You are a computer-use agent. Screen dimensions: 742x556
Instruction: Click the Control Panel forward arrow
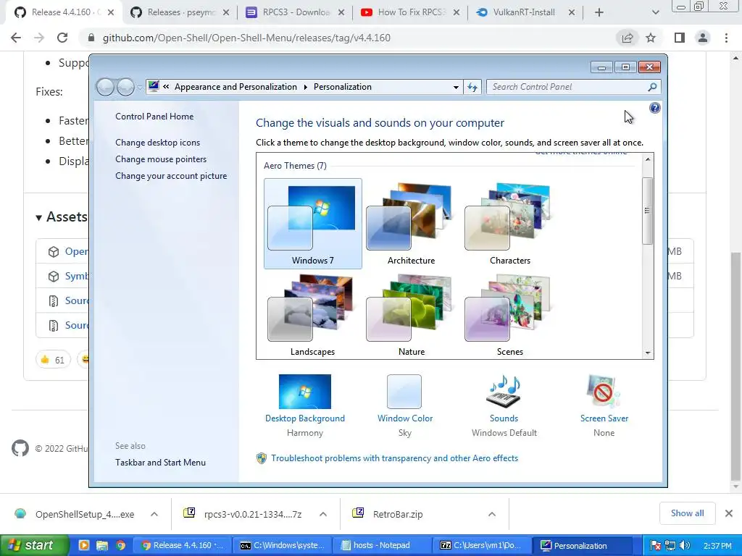(125, 87)
